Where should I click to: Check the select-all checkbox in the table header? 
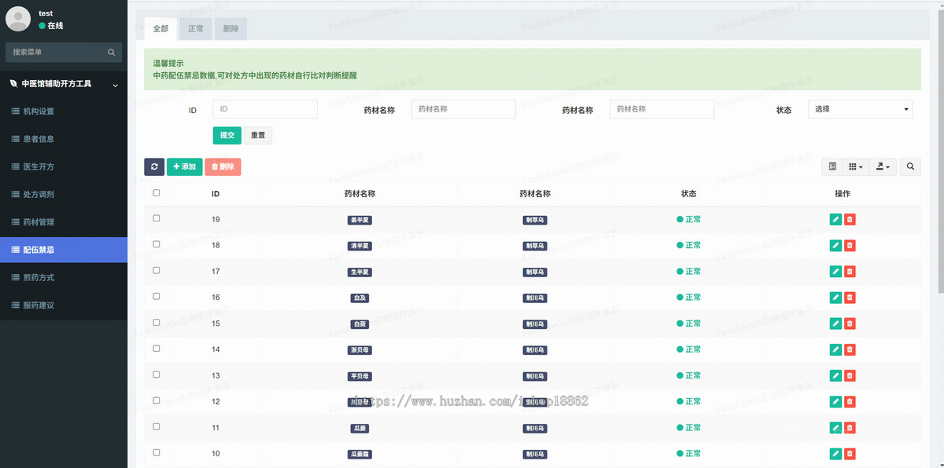point(157,193)
